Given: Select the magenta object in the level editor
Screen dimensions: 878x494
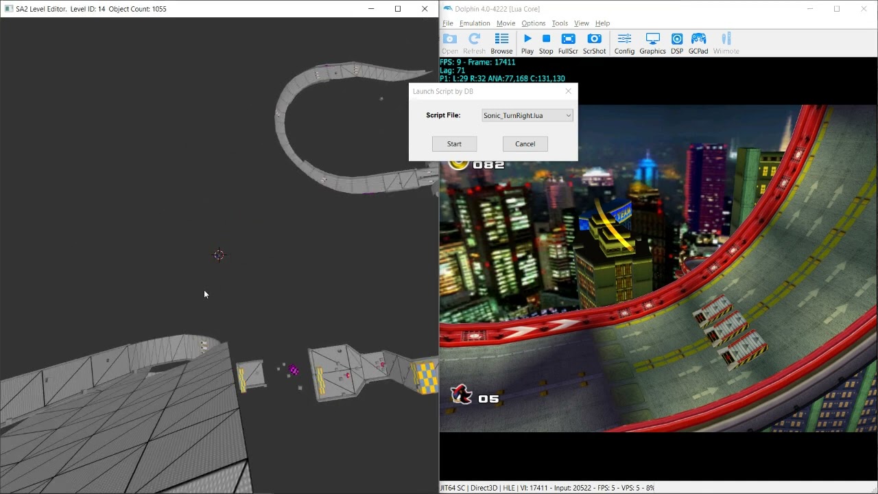Looking at the screenshot, I should [294, 370].
